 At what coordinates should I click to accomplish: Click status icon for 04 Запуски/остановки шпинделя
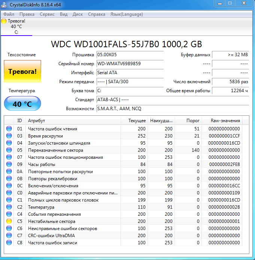9,143
